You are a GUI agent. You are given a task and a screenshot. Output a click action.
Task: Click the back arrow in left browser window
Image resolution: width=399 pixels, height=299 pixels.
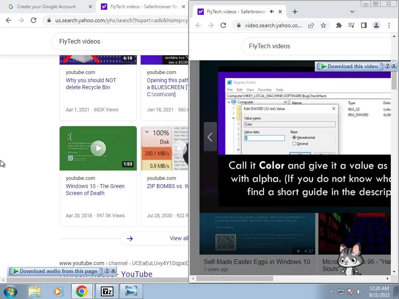pyautogui.click(x=9, y=20)
